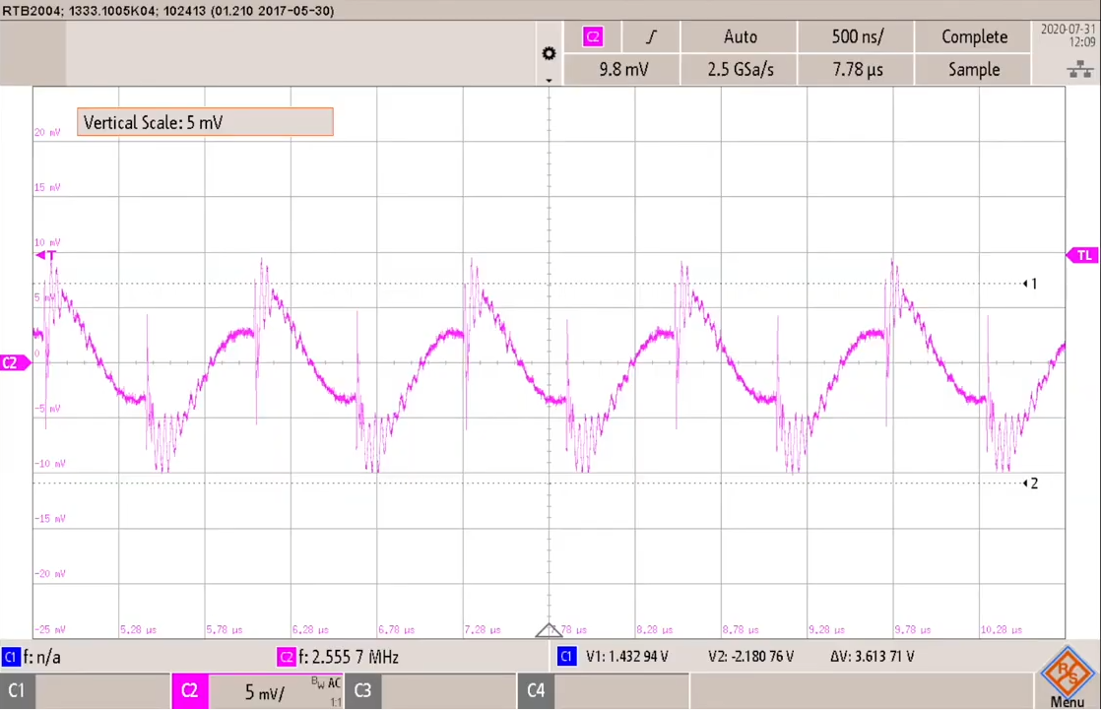
Task: Select the trigger position triangle marker
Action: coord(550,630)
